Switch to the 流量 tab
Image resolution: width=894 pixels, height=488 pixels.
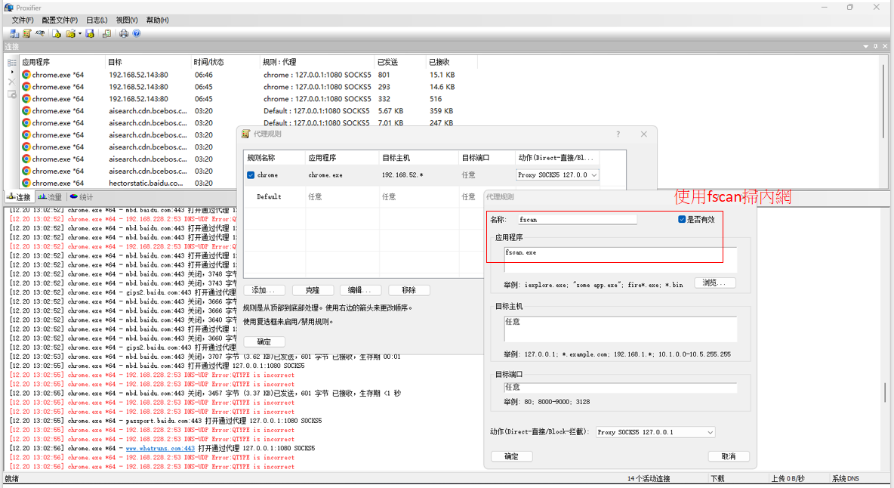click(50, 197)
